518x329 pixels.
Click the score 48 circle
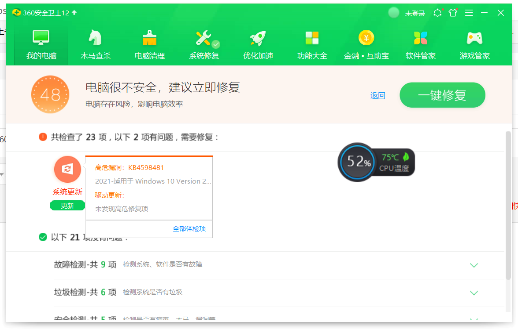coord(50,94)
